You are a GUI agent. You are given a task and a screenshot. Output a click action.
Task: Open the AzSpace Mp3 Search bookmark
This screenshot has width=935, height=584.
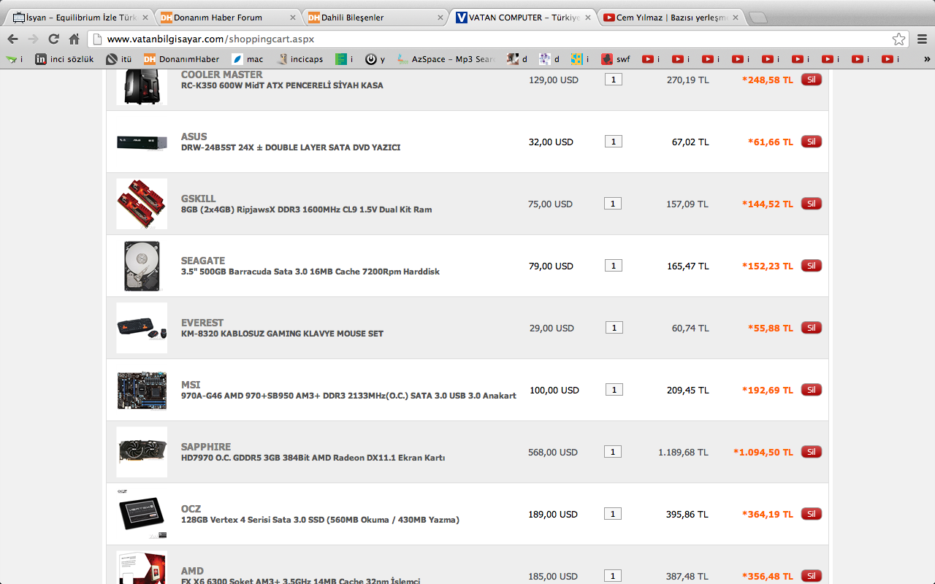(446, 59)
